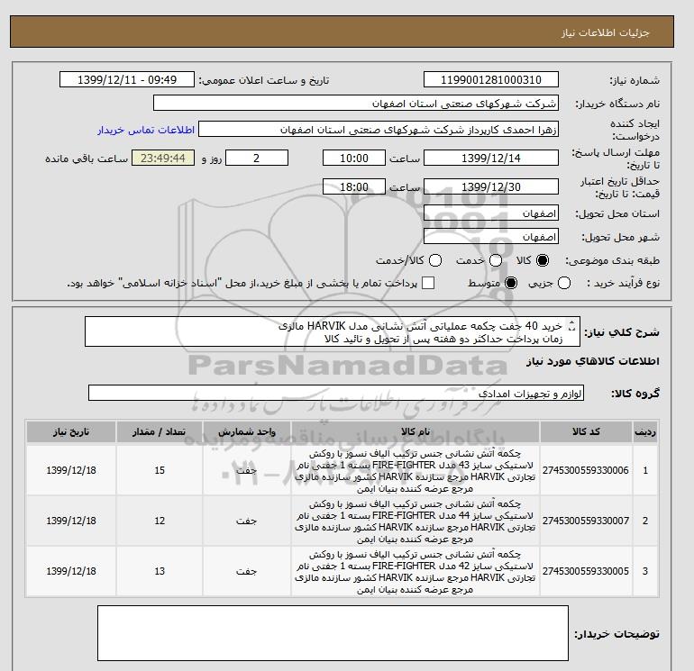
Task: Select the متوسط purchase type radio
Action: pyautogui.click(x=511, y=283)
